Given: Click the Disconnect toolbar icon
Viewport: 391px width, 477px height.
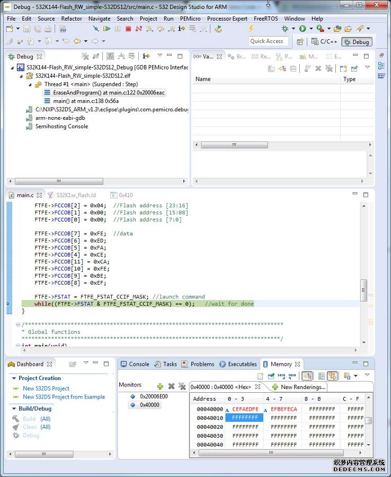Looking at the screenshot, I should (139, 29).
